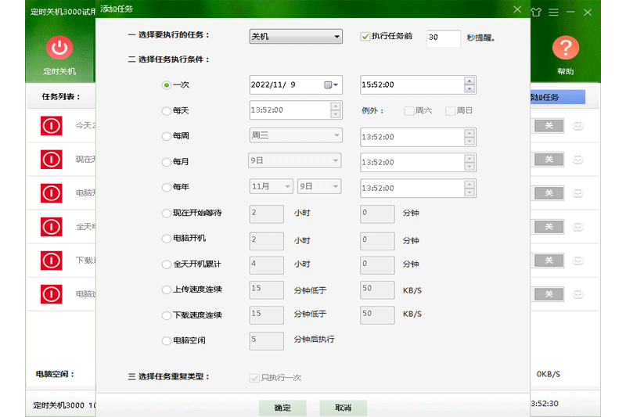Click the 0KB/S status text

[x=549, y=374]
